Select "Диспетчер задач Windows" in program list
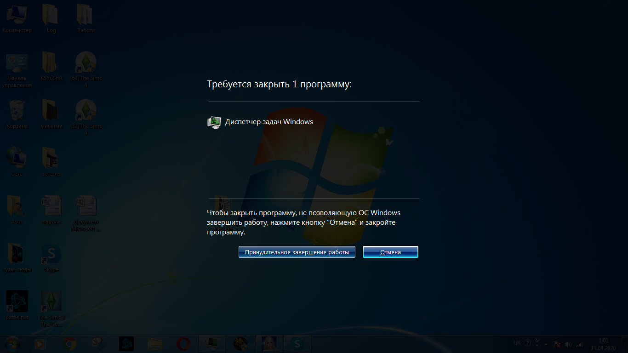This screenshot has height=353, width=628. coord(268,122)
